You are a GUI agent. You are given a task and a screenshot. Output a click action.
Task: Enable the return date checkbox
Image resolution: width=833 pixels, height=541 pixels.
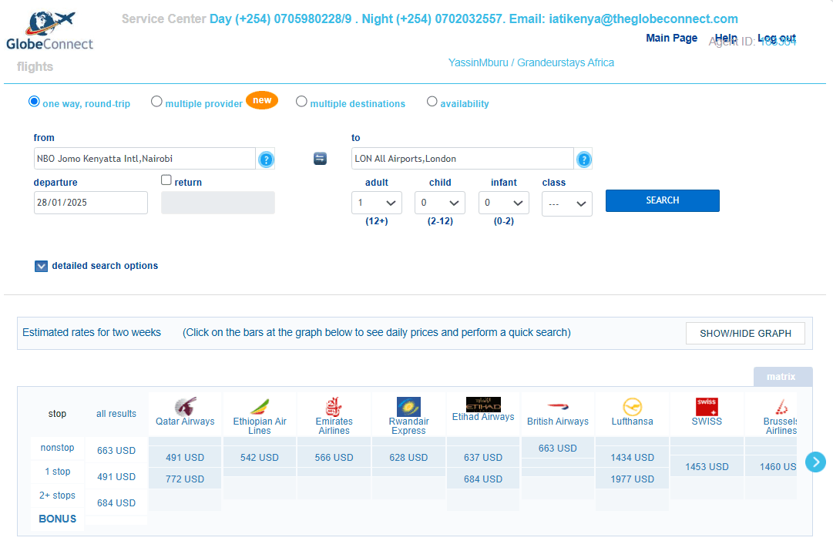(166, 180)
